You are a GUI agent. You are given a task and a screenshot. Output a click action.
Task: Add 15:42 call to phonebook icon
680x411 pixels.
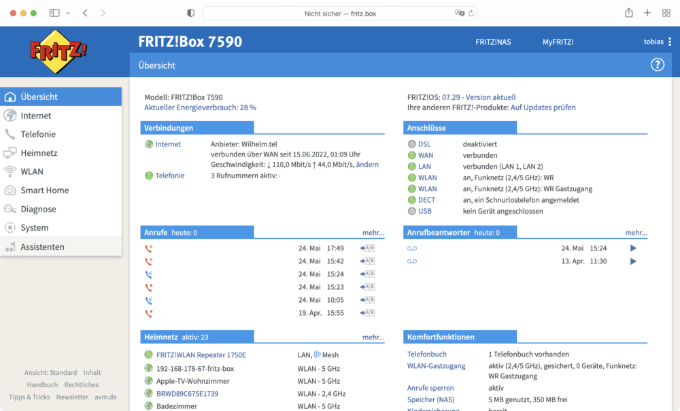367,261
